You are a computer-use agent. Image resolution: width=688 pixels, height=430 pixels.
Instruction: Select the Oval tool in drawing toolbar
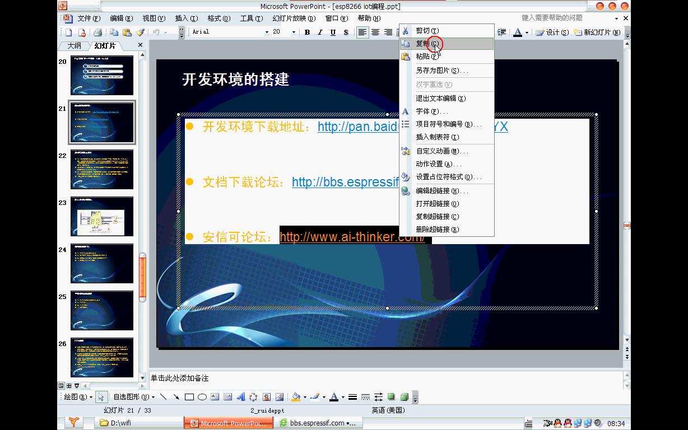(202, 396)
